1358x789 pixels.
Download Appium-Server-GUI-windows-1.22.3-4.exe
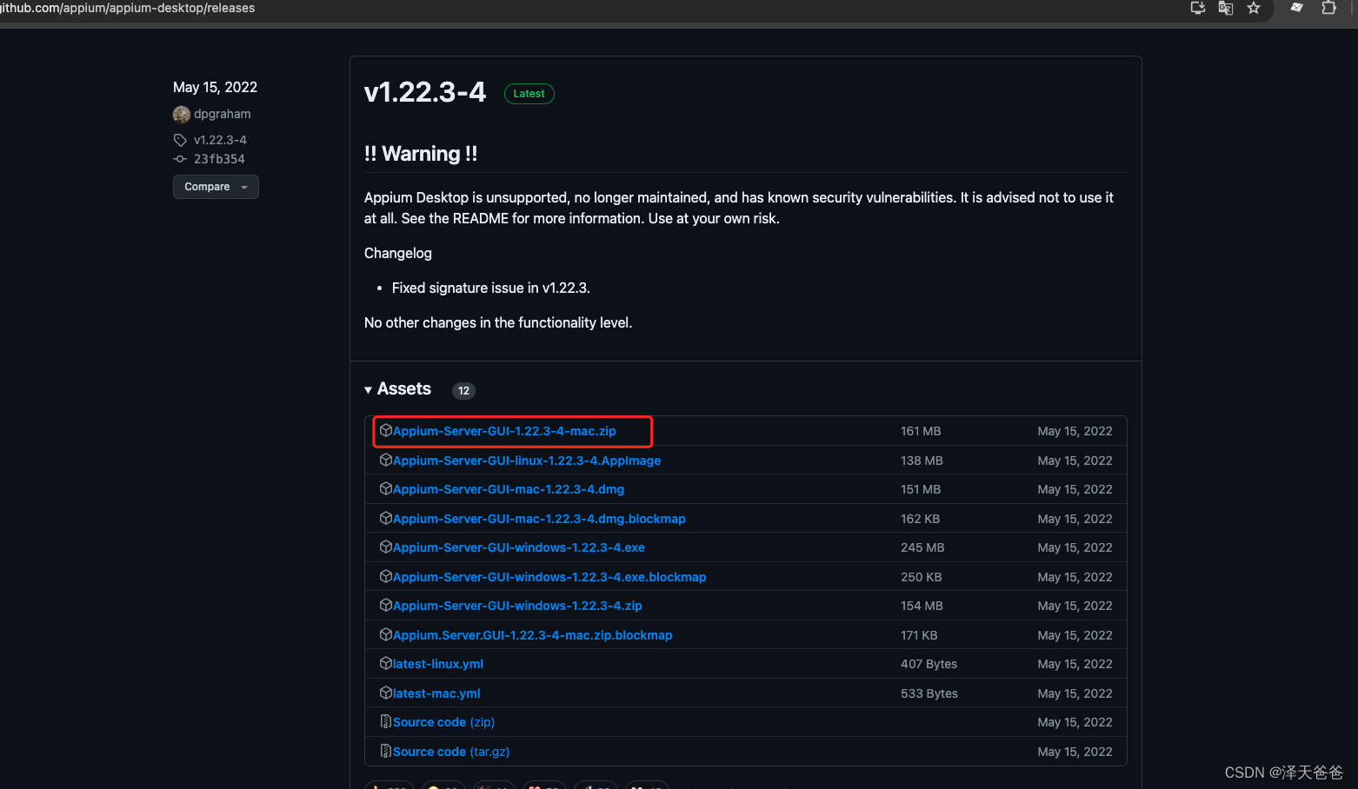point(519,547)
